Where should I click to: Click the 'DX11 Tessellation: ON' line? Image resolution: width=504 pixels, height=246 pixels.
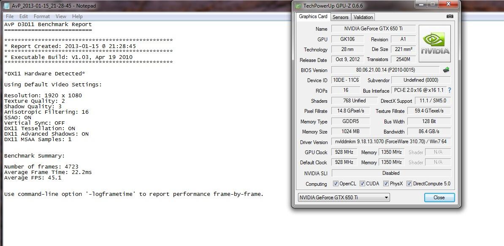(x=40, y=128)
